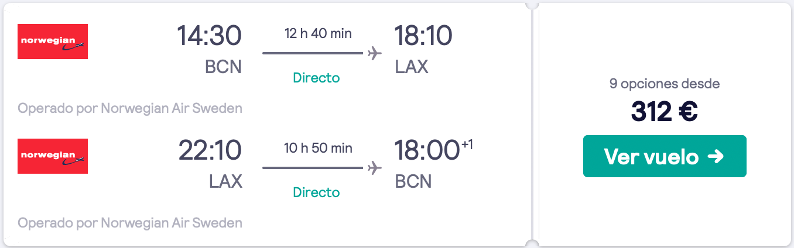The height and width of the screenshot is (248, 794).
Task: Select the 22:10 return departure time
Action: 209,150
